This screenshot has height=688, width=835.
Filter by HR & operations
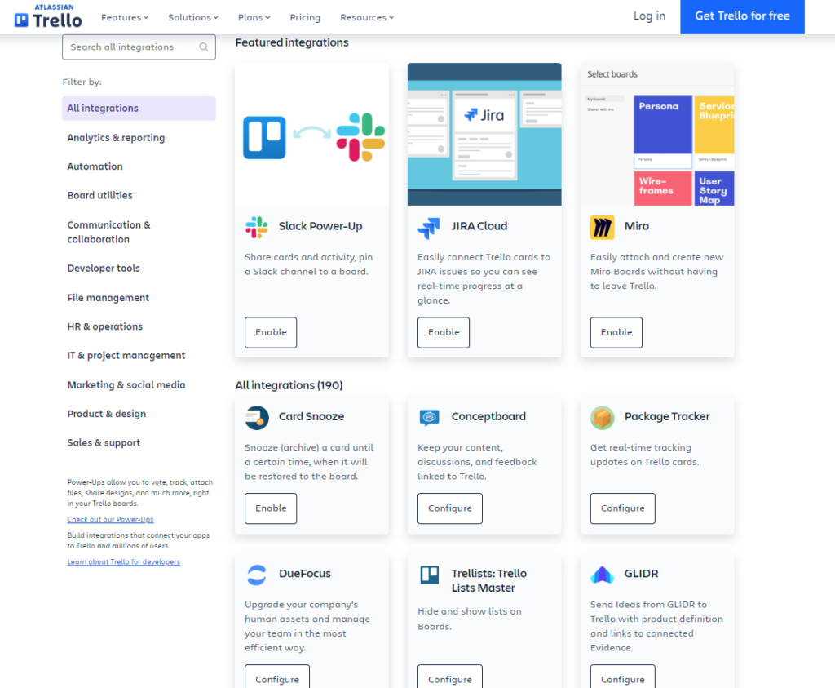(x=105, y=326)
